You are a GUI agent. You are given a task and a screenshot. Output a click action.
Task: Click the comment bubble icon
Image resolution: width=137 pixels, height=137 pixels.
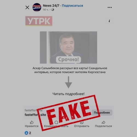56,122
